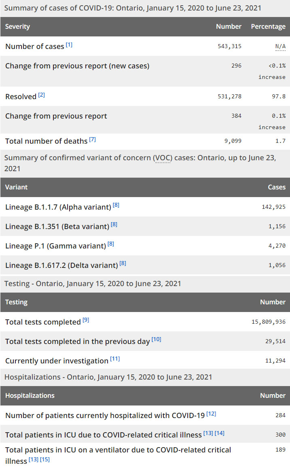Click footnote 15 in the ventilator row
The height and width of the screenshot is (467, 290).
click(45, 459)
